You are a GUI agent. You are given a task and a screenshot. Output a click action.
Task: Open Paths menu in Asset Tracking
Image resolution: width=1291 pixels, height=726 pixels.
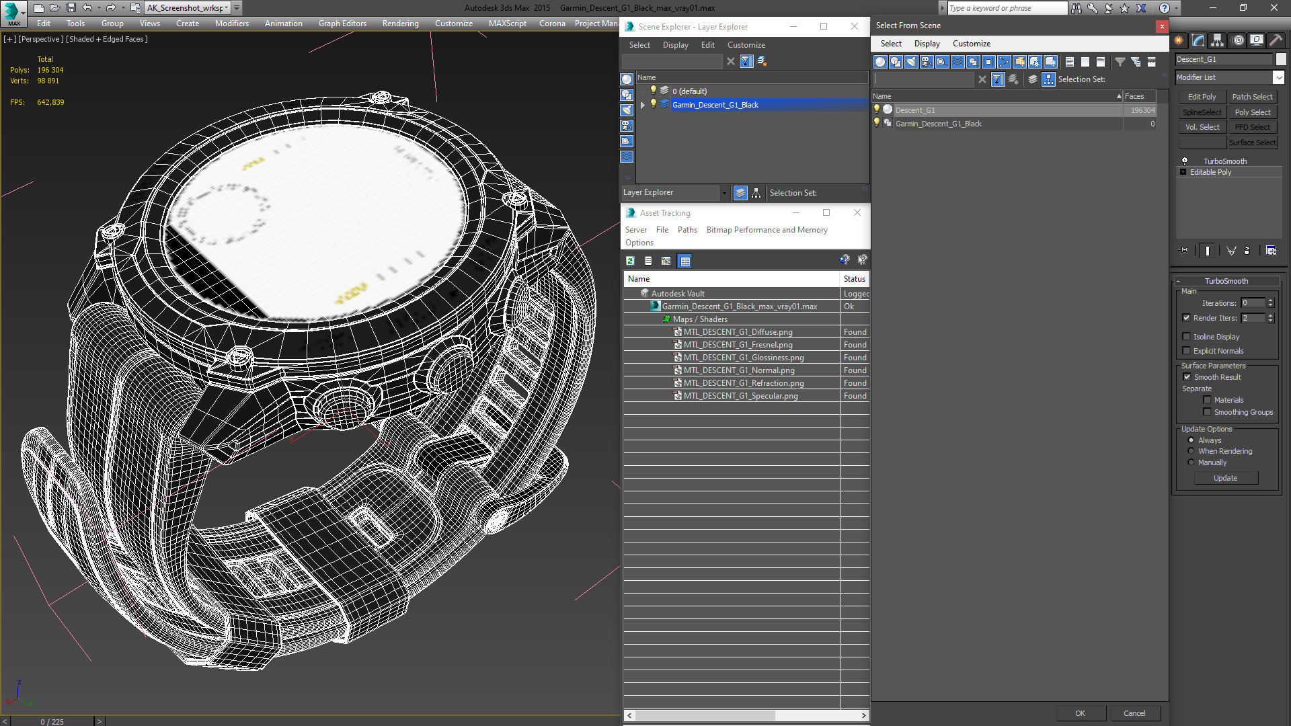(687, 230)
